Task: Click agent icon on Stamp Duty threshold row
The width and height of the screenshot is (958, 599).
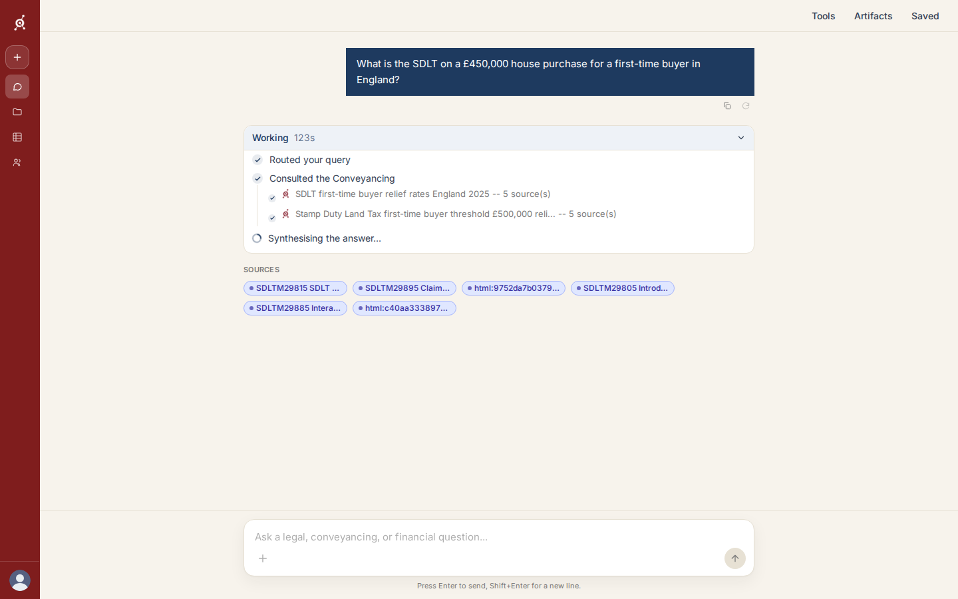Action: (286, 214)
